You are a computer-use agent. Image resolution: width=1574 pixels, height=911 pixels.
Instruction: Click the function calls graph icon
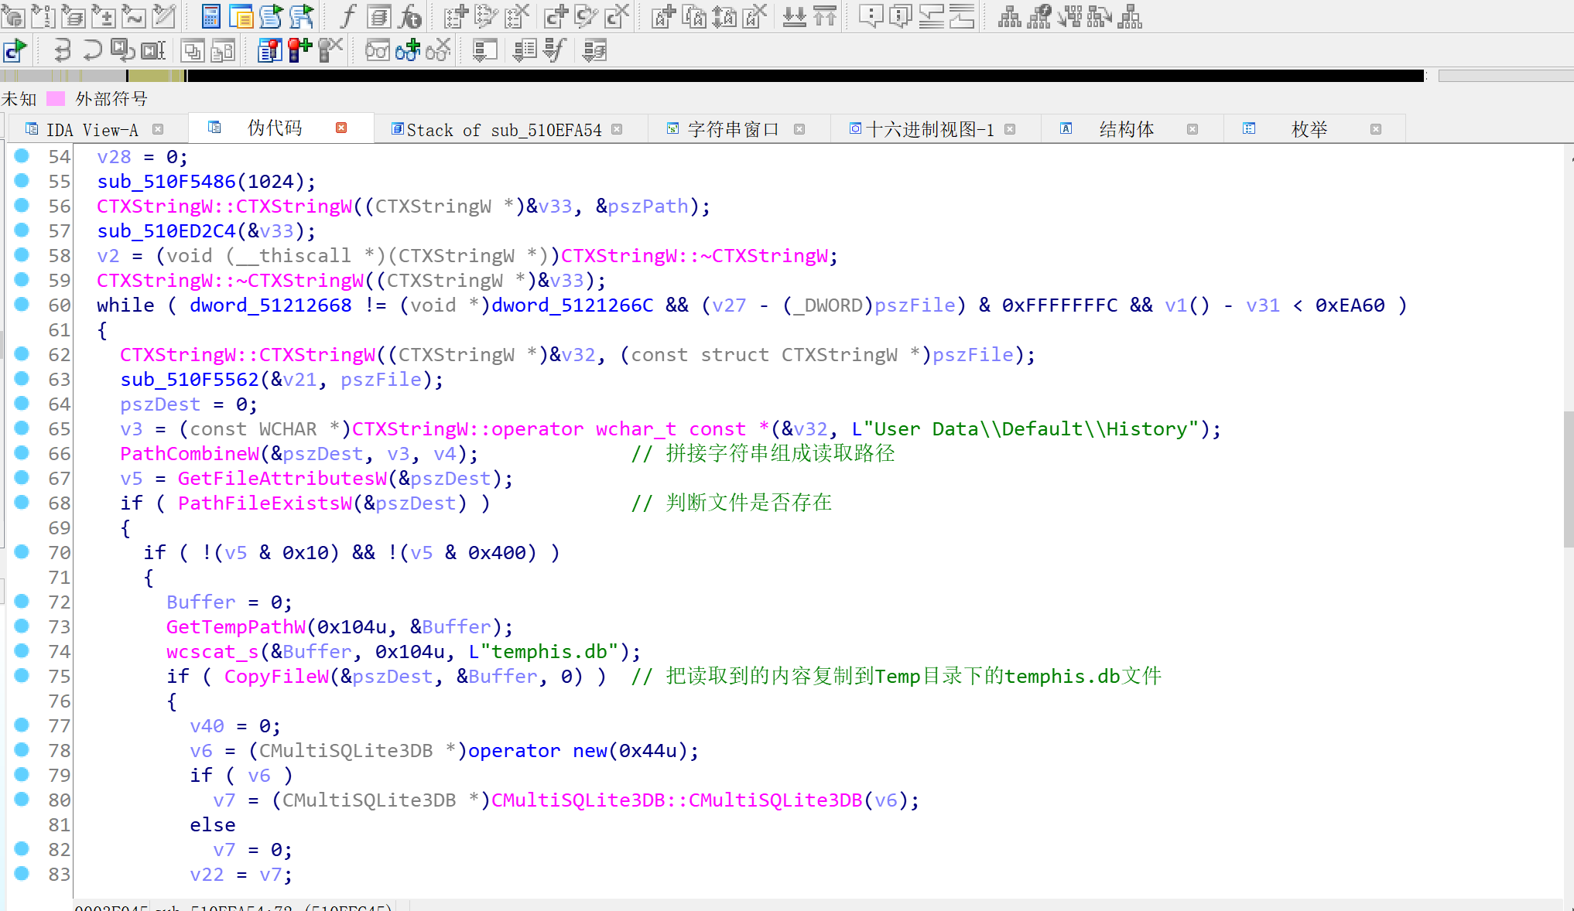[1039, 15]
